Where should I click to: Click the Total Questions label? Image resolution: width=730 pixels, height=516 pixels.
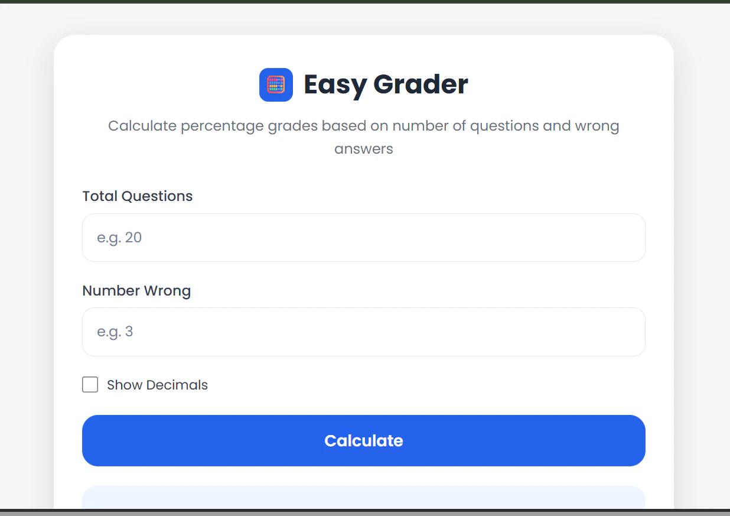tap(137, 196)
